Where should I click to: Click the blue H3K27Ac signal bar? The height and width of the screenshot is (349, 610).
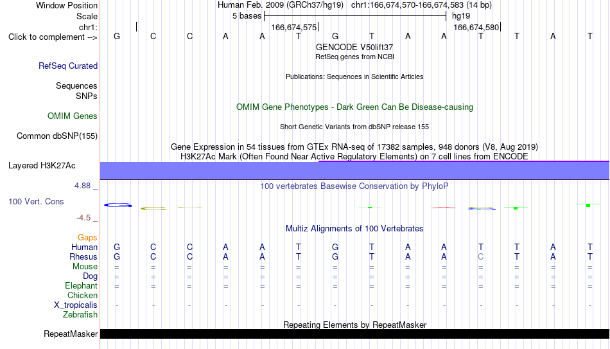pos(354,170)
